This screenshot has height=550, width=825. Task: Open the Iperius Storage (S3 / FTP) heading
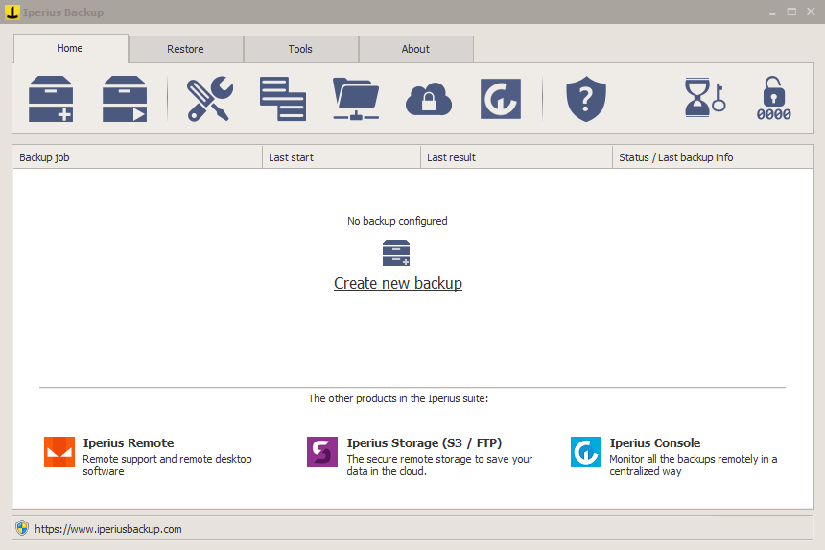424,443
